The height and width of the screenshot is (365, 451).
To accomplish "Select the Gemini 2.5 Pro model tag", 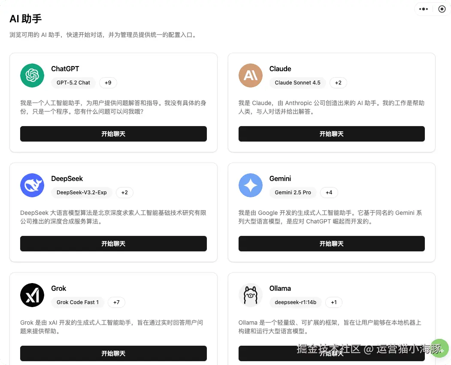I will pos(293,193).
